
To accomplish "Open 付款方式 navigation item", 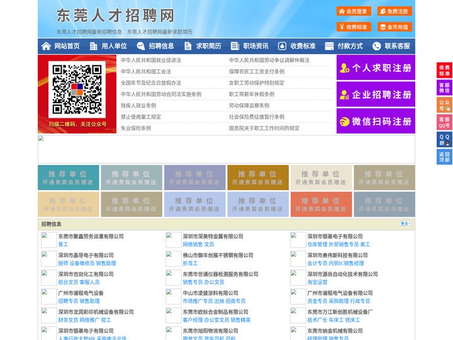I will tap(350, 46).
